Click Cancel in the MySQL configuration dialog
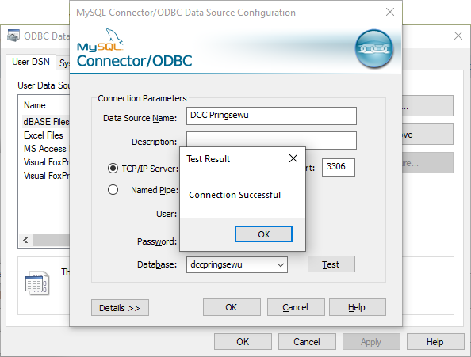This screenshot has width=471, height=357. (296, 307)
